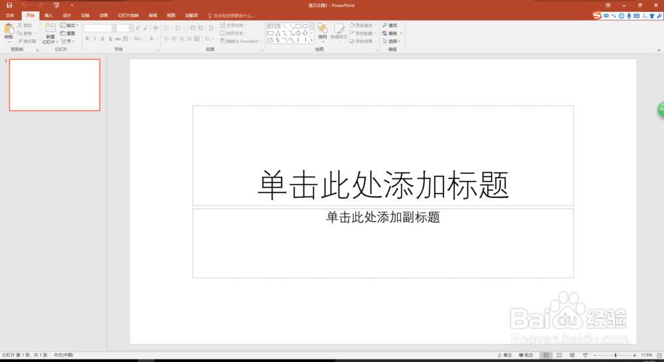Image resolution: width=664 pixels, height=362 pixels.
Task: Click the 格式刷 format painter
Action: pos(27,42)
